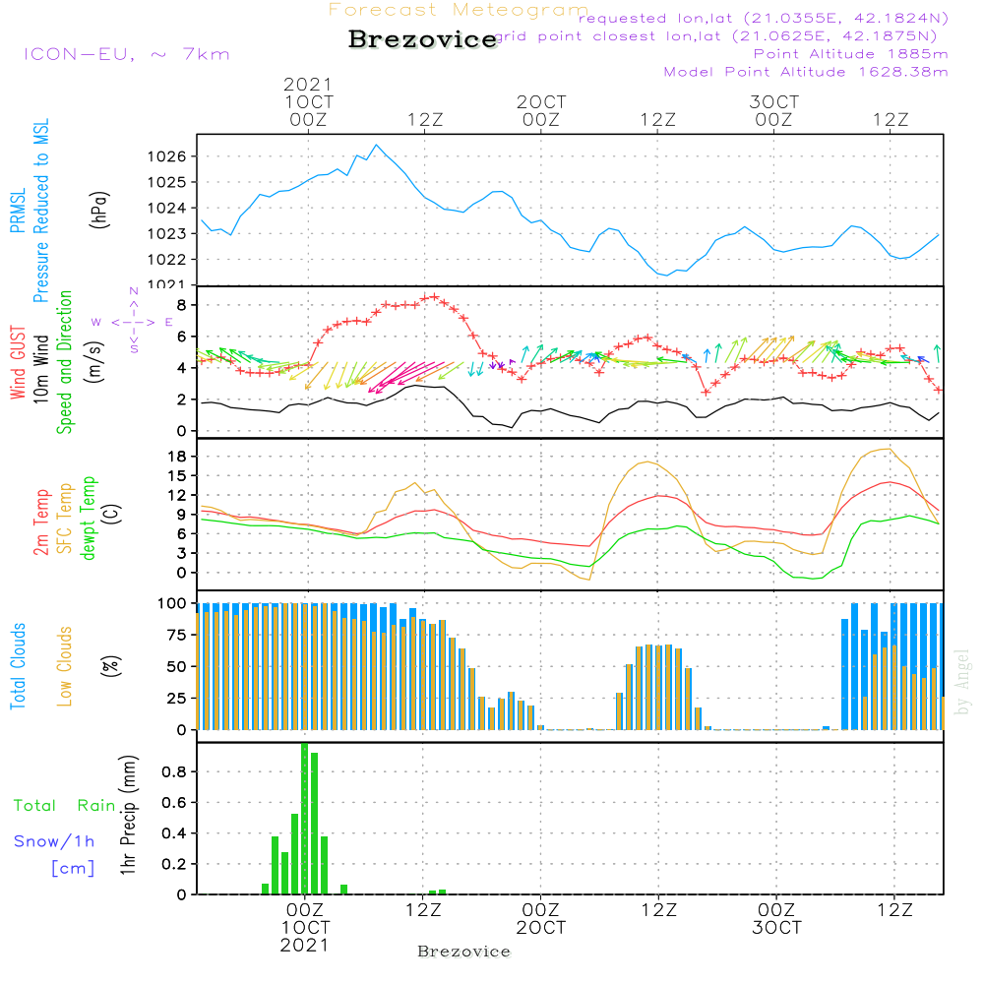This screenshot has width=984, height=984.
Task: Click the 'Point Altitude 1885m' text
Action: [850, 54]
